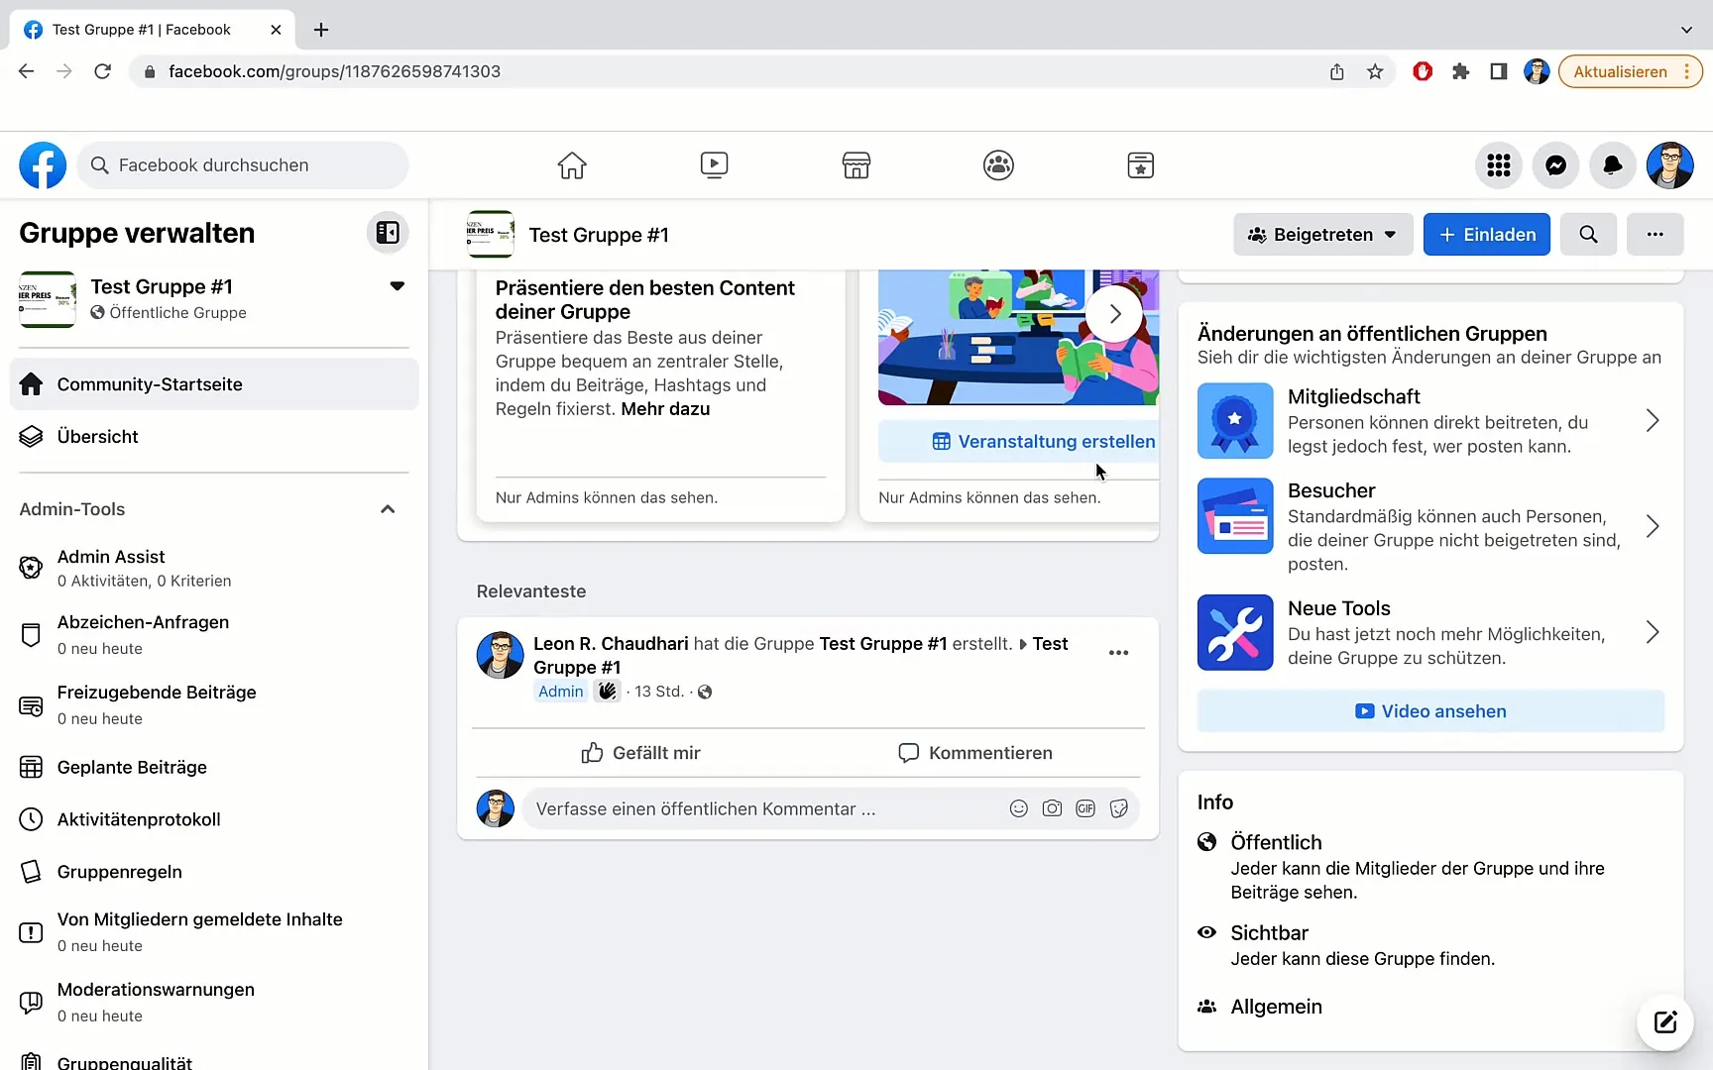
Task: Add a GIF to the comment
Action: point(1085,808)
